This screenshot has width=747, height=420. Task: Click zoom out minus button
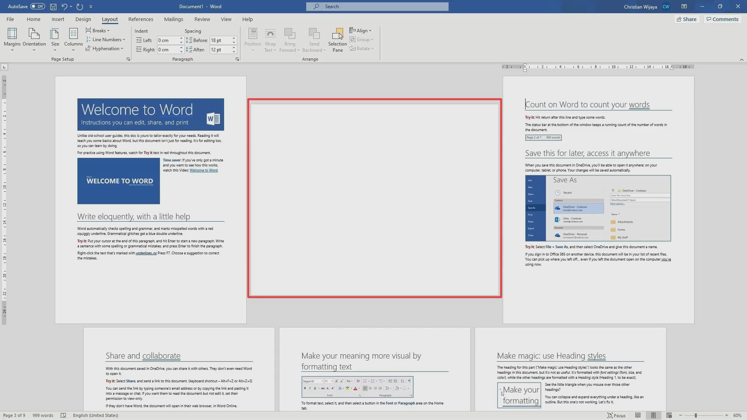pos(681,415)
